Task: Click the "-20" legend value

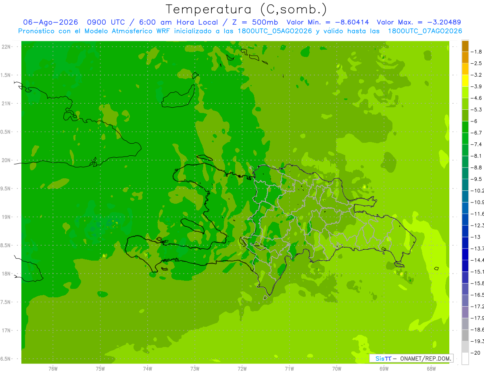Action: pyautogui.click(x=476, y=353)
